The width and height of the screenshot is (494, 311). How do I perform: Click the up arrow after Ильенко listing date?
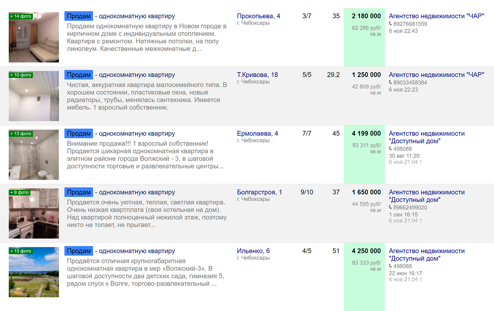421,279
